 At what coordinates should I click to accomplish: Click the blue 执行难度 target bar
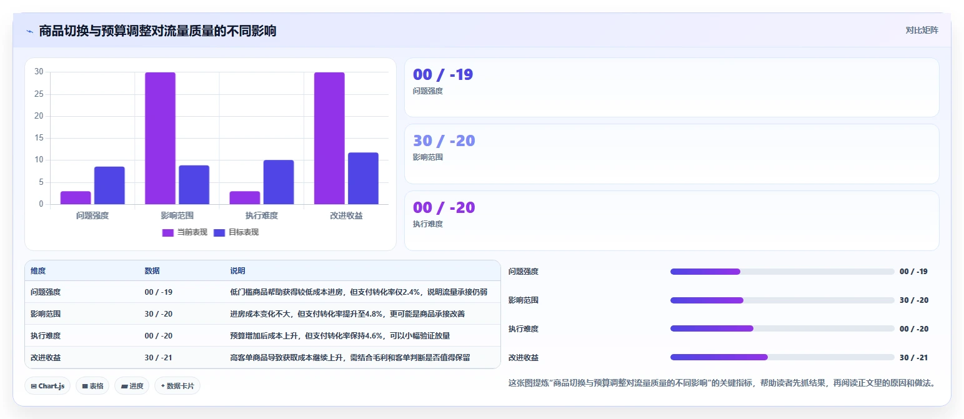coord(279,182)
